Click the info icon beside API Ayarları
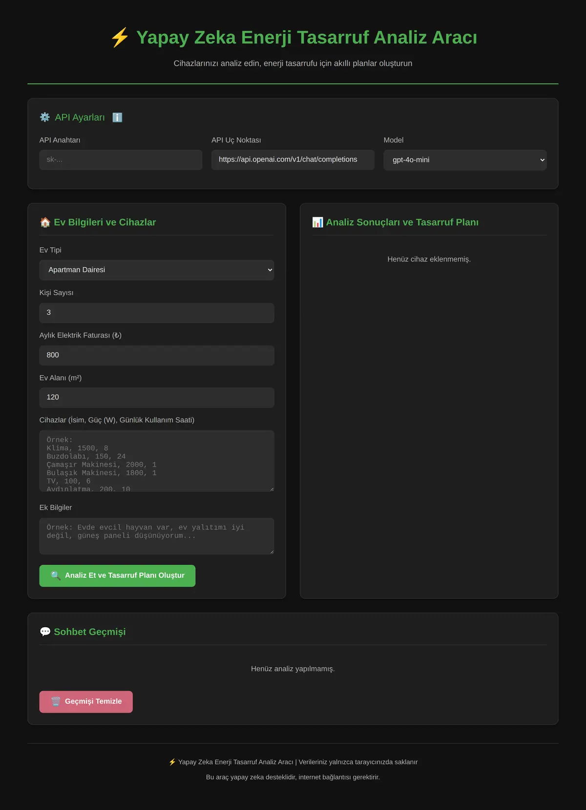Image resolution: width=586 pixels, height=810 pixels. coord(117,117)
